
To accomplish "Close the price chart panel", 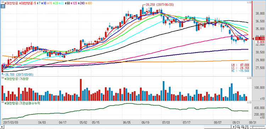I will [x=250, y=2].
